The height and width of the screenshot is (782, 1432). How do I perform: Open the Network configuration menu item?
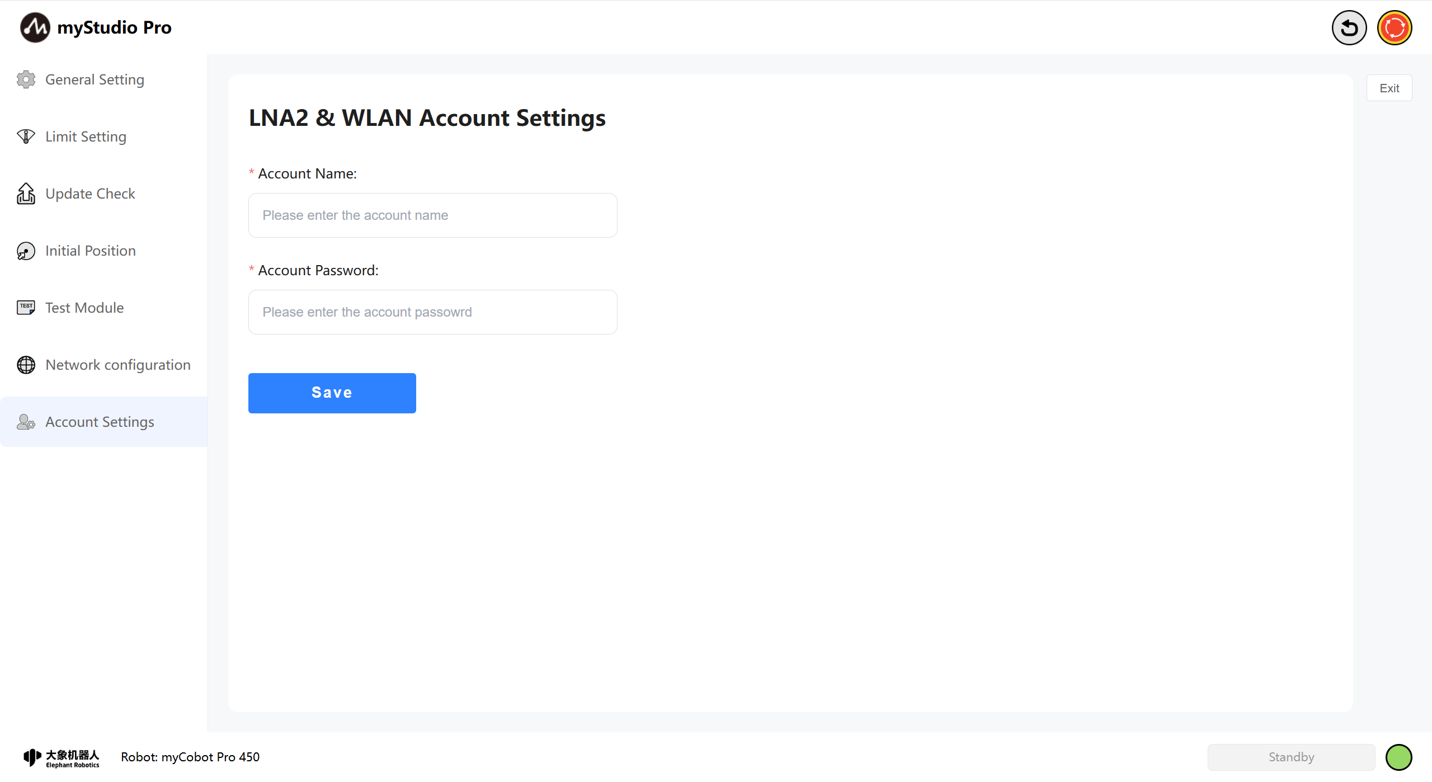pyautogui.click(x=117, y=365)
